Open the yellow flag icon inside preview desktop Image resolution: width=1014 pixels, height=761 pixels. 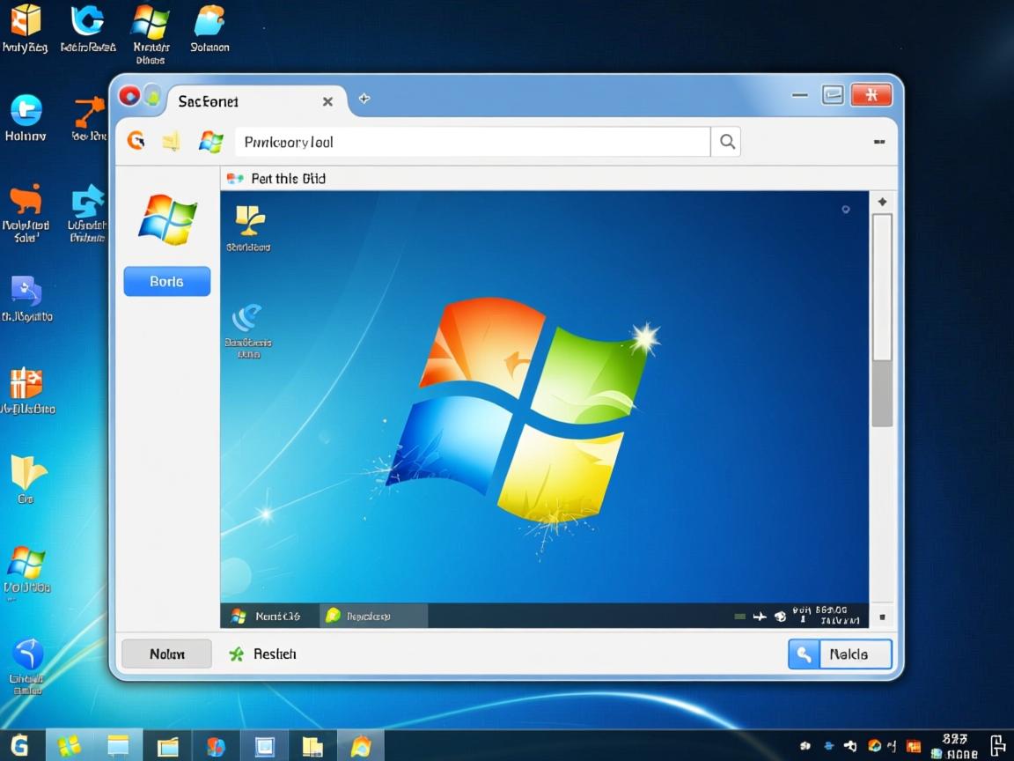249,220
